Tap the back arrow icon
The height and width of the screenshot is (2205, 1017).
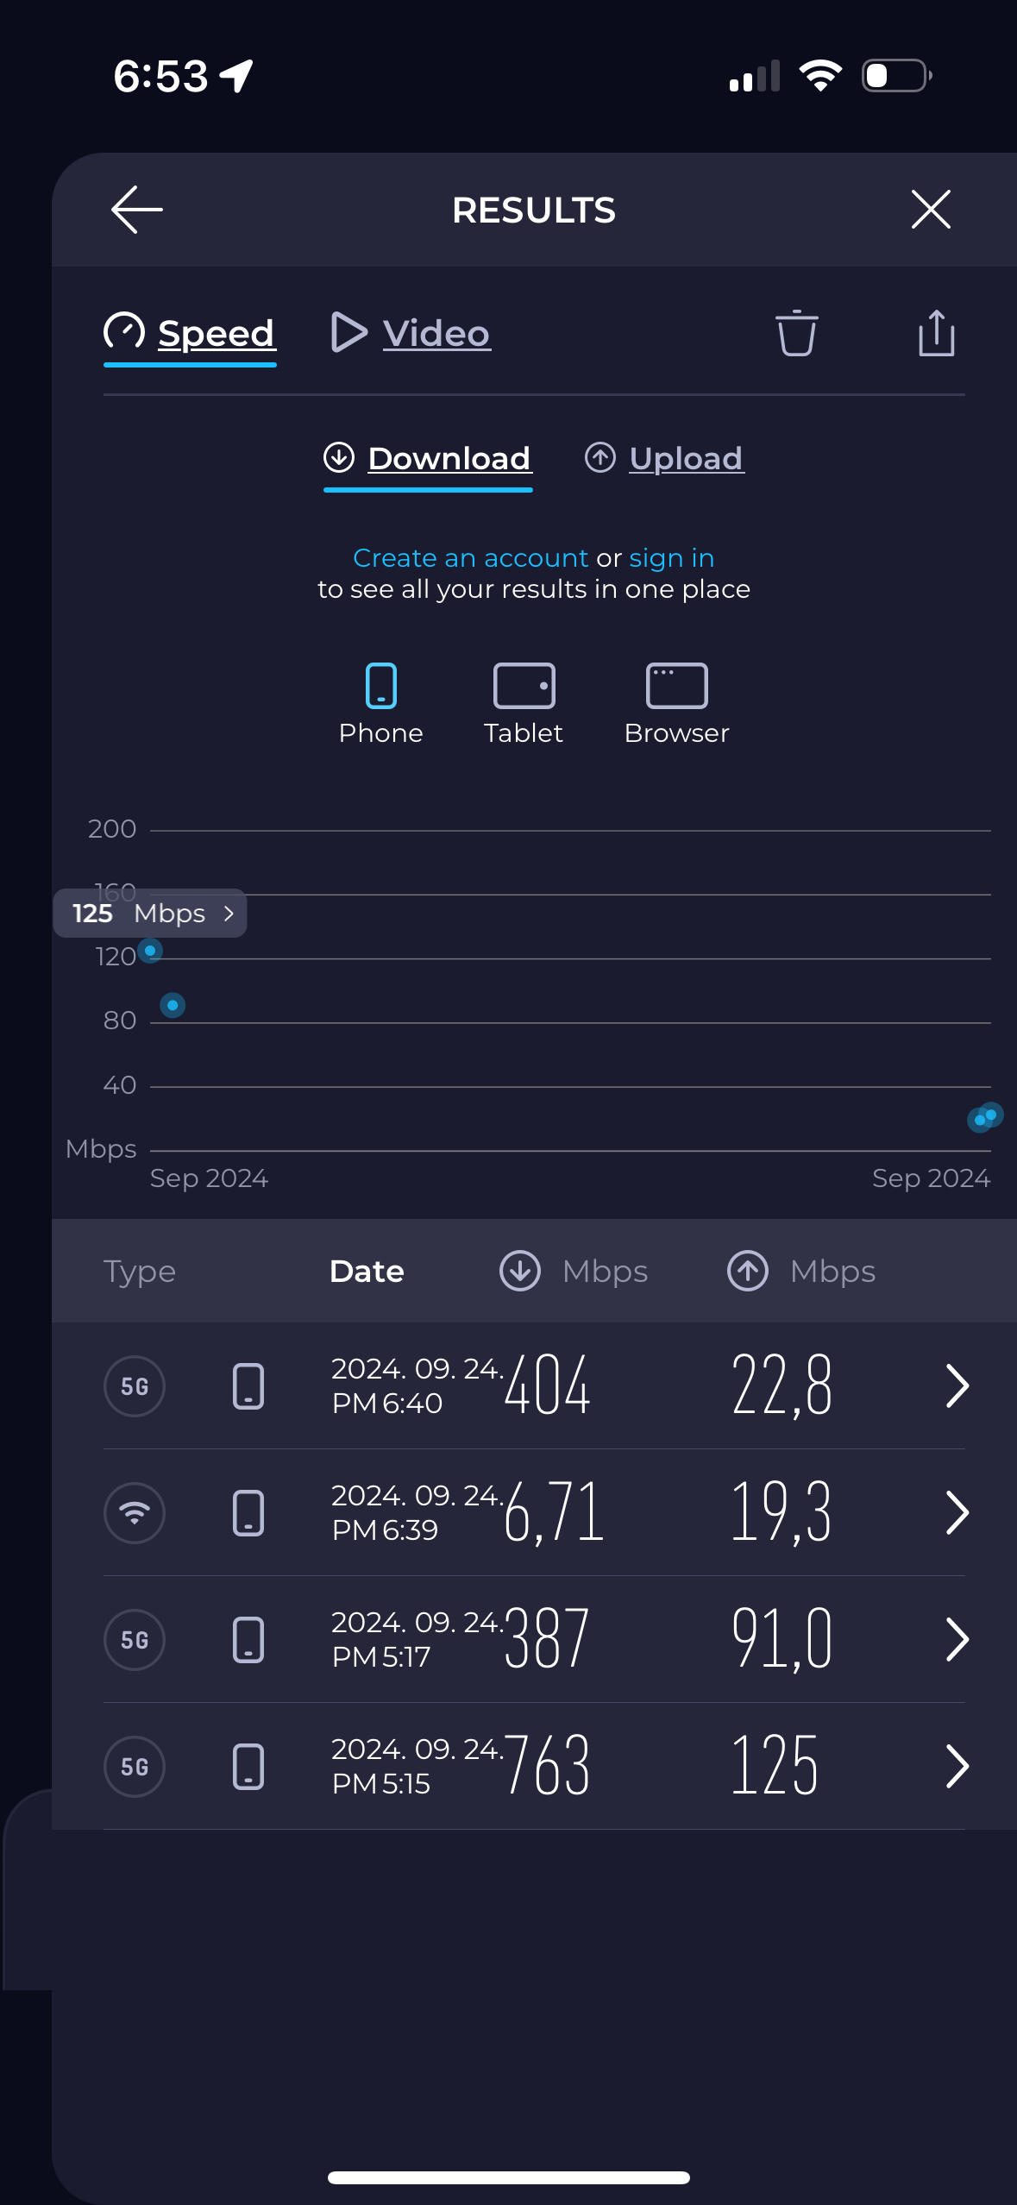tap(137, 210)
